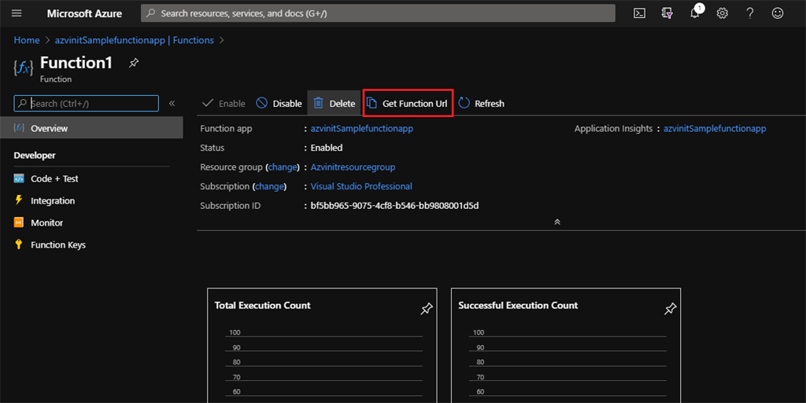Open the feedback smiley icon
The width and height of the screenshot is (806, 403).
tap(778, 13)
